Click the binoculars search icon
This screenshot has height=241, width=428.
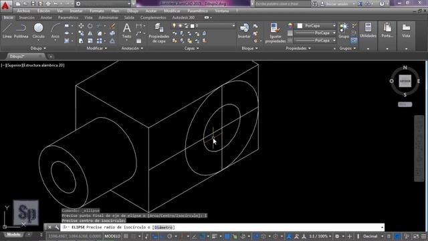pyautogui.click(x=315, y=4)
